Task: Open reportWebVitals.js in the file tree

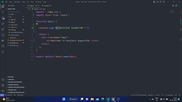Action: click(x=17, y=32)
